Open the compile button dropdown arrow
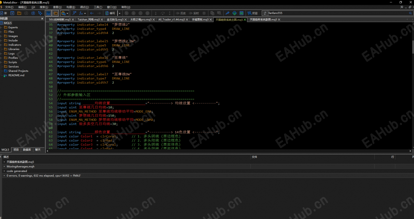Screen dimensions: 414x219 click(x=119, y=13)
